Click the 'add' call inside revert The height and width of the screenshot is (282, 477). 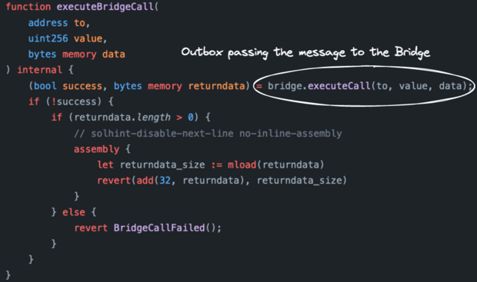pos(145,181)
